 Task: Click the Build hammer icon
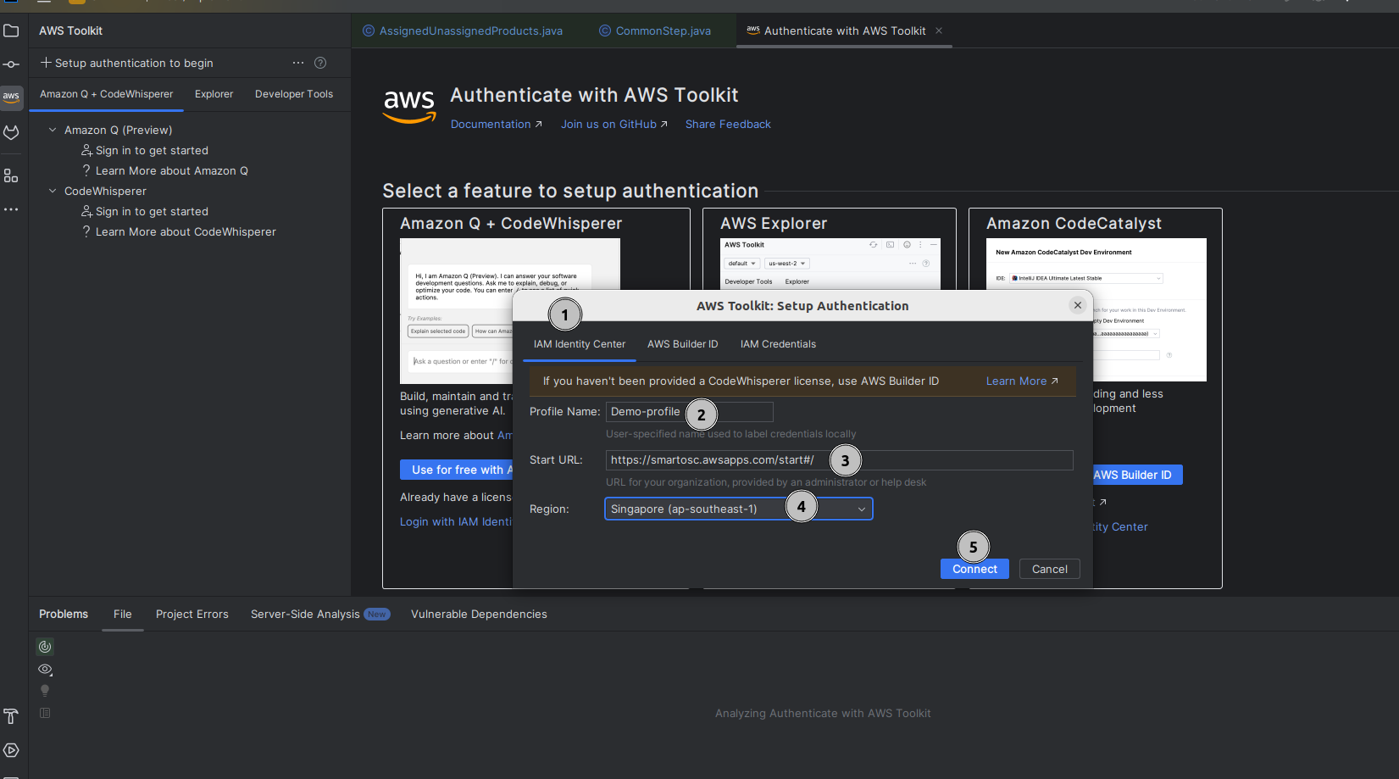point(11,716)
